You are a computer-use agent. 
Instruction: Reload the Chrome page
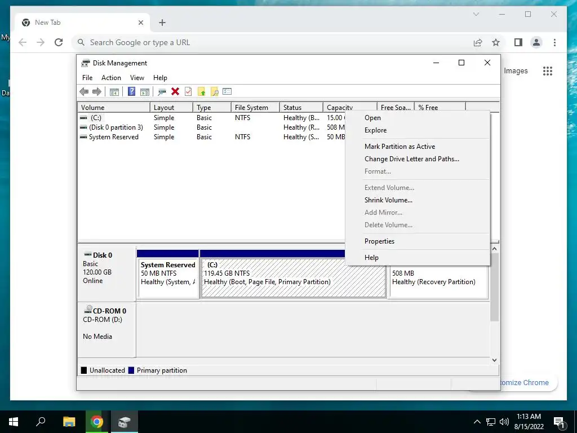[x=59, y=42]
